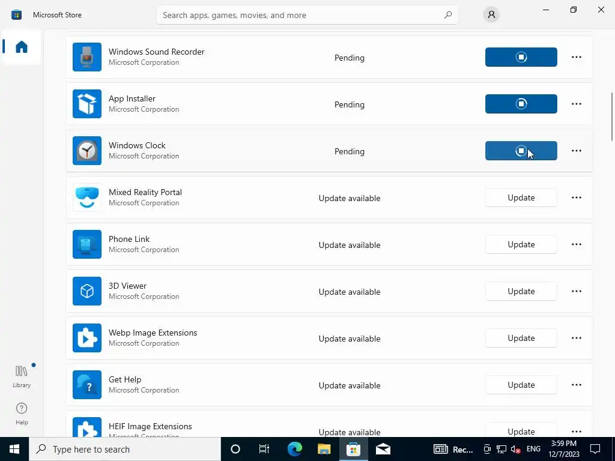Click the Microsoft Store taskbar icon

coord(353,449)
